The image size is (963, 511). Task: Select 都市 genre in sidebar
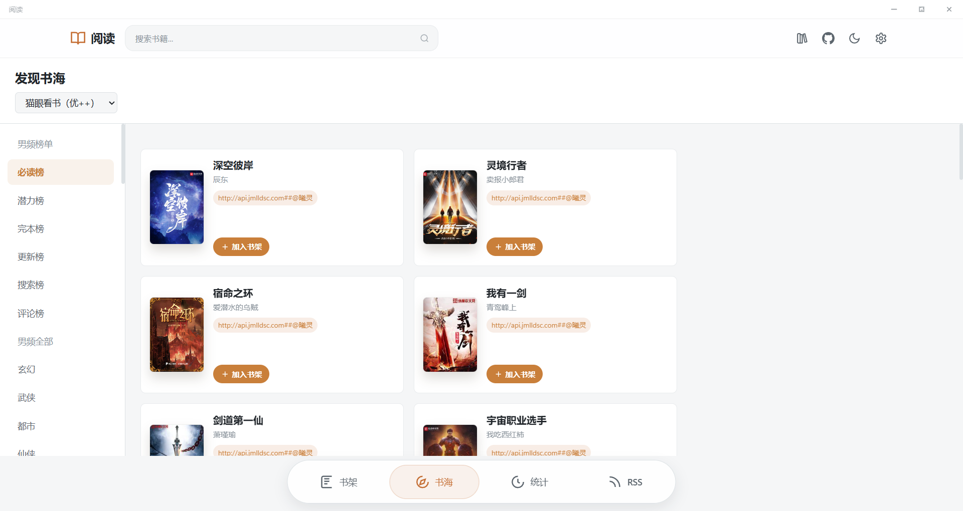coord(61,426)
